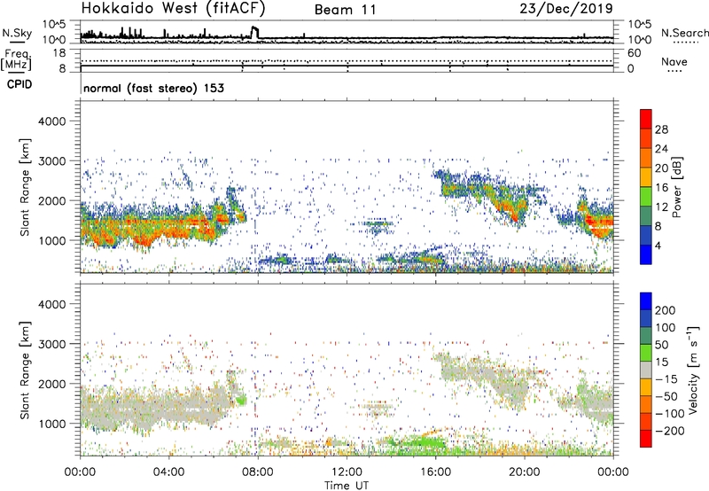Select 'Slant Range [km]' label of velocity panel

(x=25, y=370)
